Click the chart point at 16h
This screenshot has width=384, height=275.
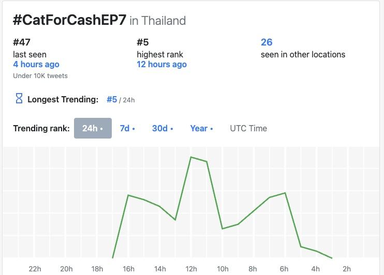click(x=128, y=195)
